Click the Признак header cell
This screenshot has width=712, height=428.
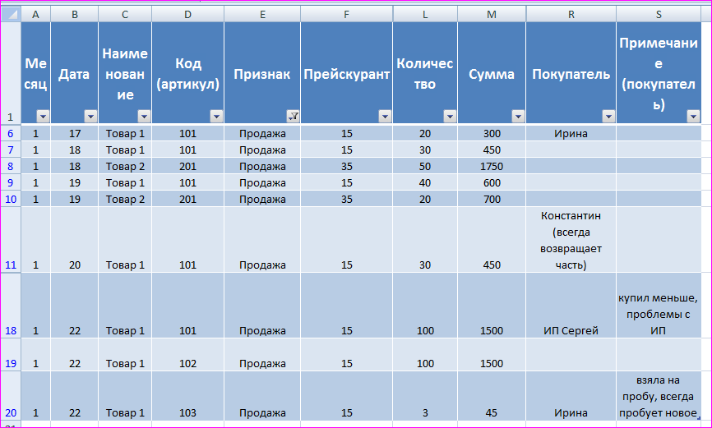pyautogui.click(x=262, y=72)
